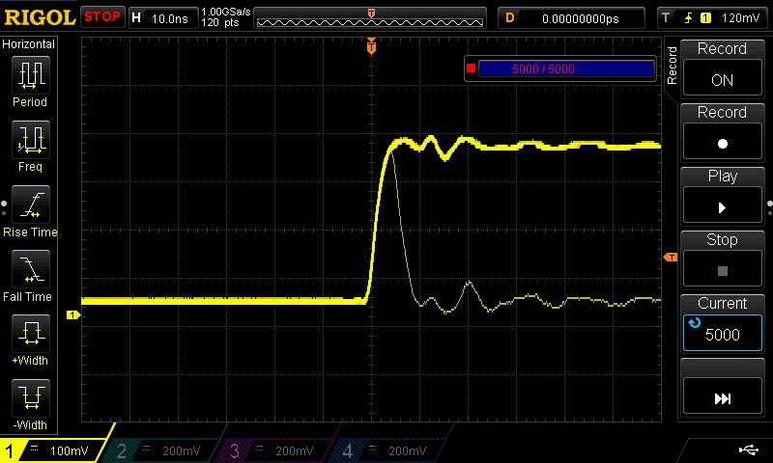Select the Period measurement icon
773x463 pixels.
click(30, 75)
